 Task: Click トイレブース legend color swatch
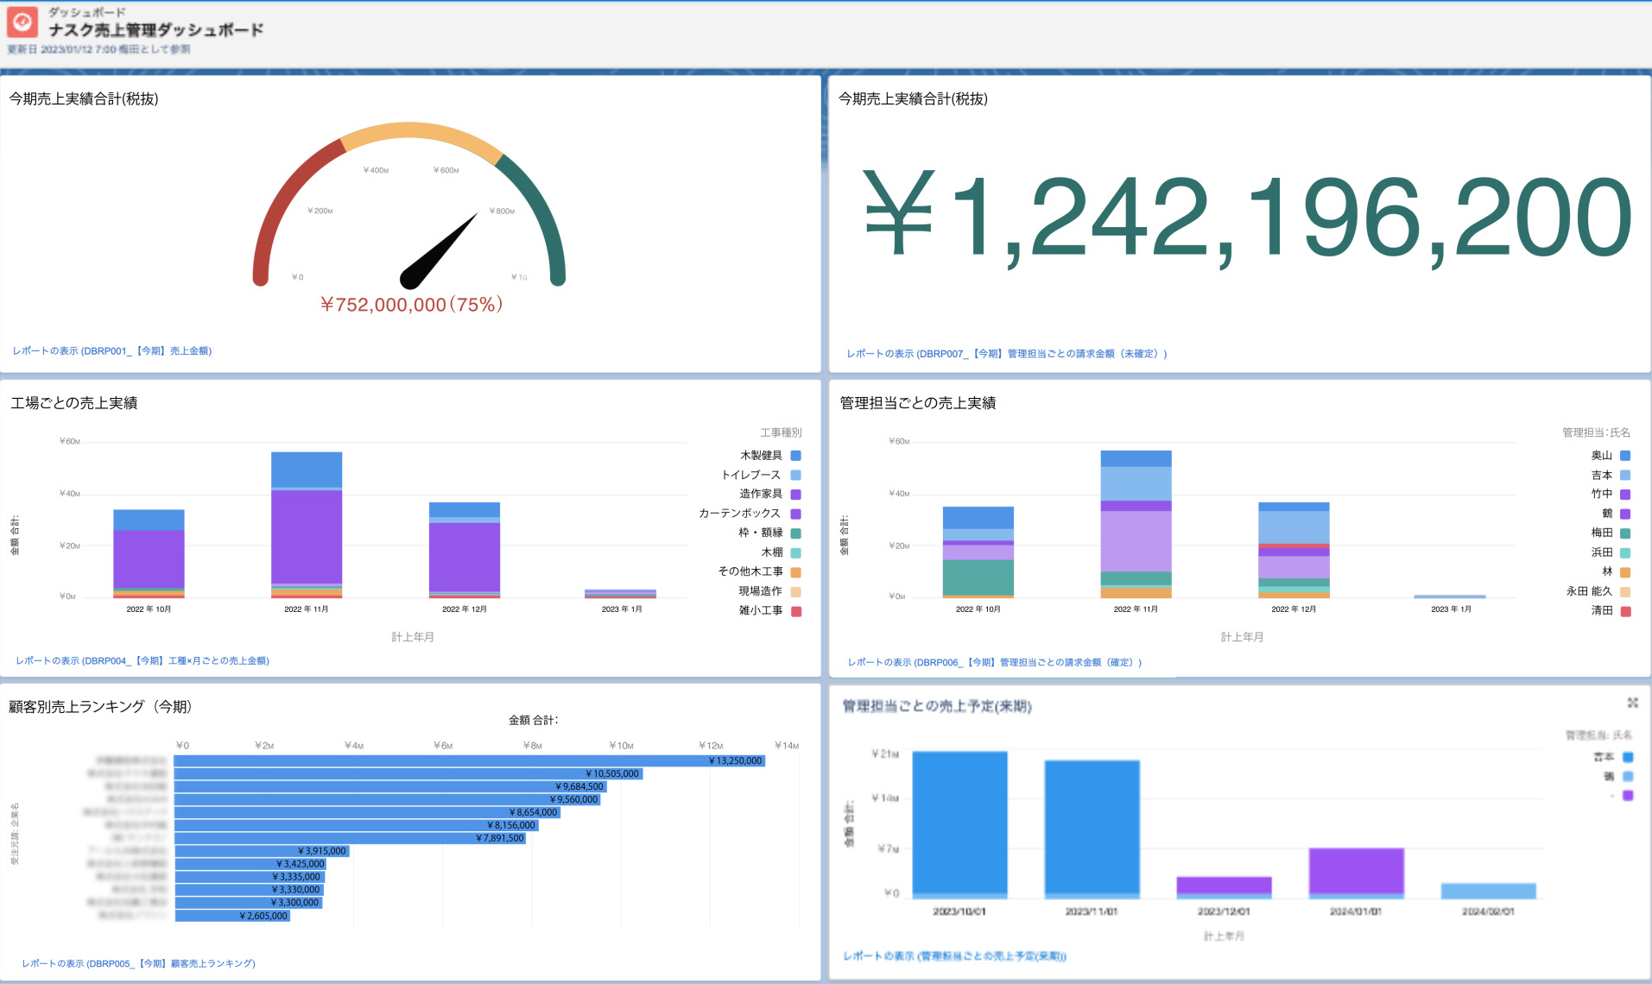pos(796,475)
